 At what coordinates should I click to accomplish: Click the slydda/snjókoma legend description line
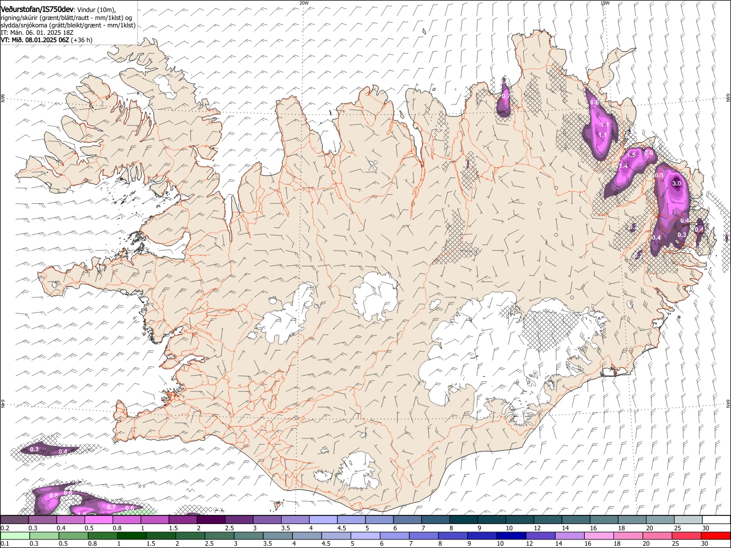coord(68,25)
